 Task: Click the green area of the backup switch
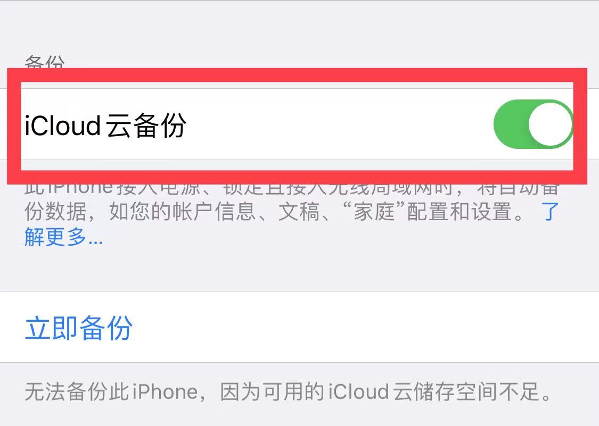[511, 124]
